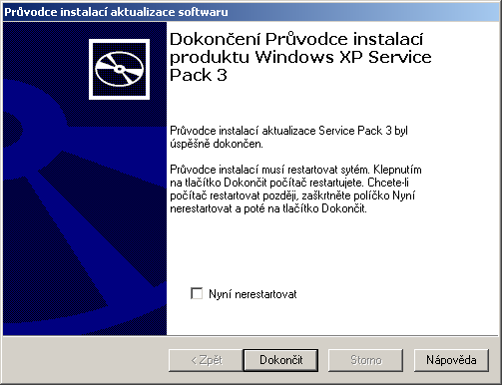
Task: Click the disabled Zpět button
Action: click(x=206, y=360)
